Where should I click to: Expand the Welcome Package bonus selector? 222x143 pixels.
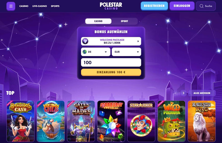tap(111, 41)
